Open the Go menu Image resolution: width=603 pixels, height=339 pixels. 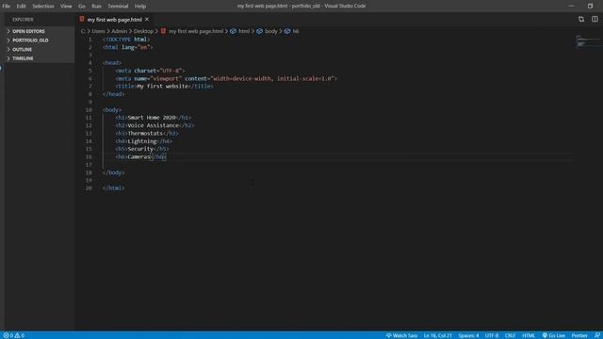point(82,7)
